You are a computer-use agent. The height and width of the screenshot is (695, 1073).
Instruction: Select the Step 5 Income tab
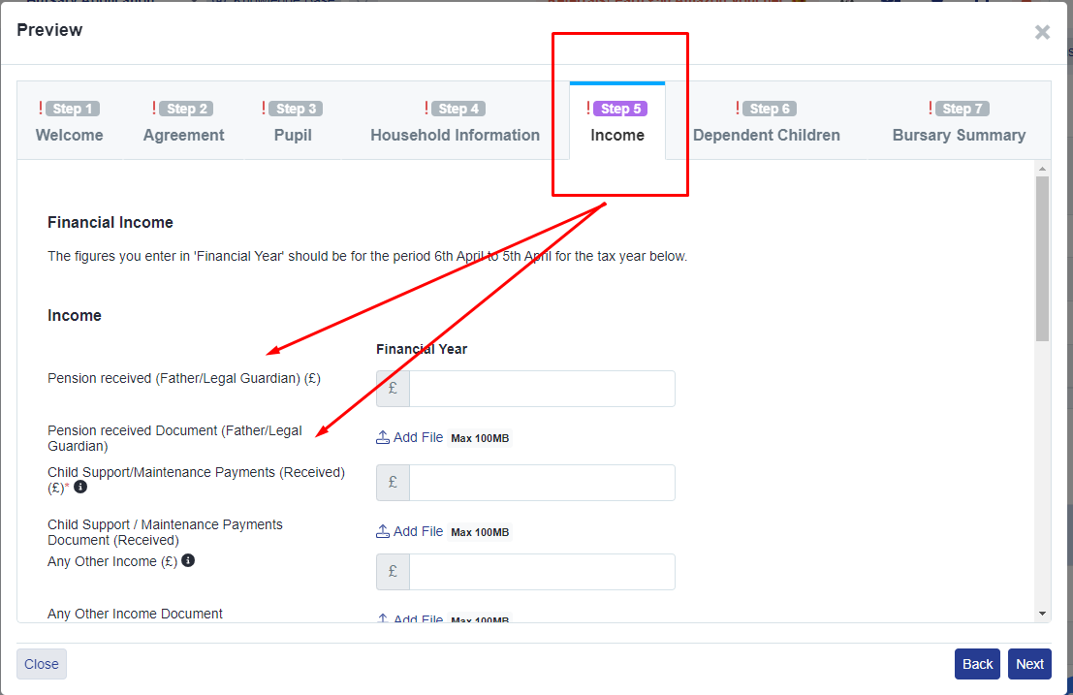[617, 122]
